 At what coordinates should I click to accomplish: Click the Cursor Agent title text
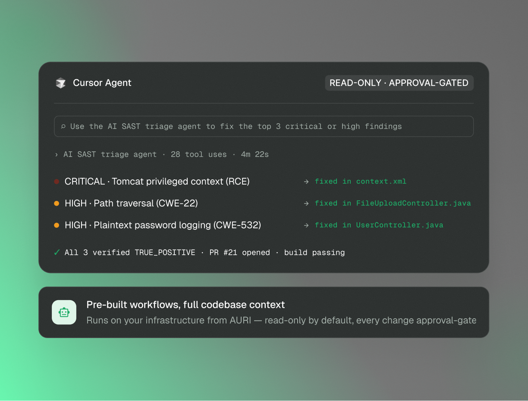[x=102, y=83]
